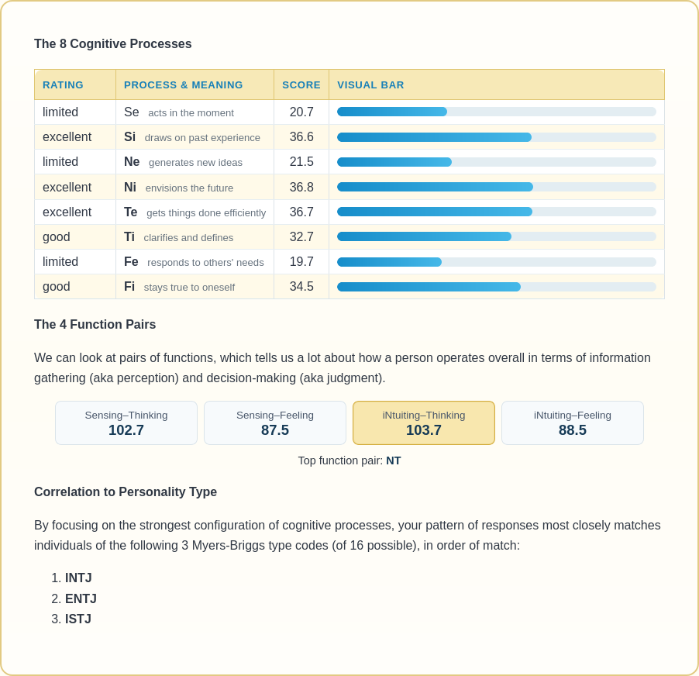Click the Si process label
The height and width of the screenshot is (676, 699).
tap(129, 137)
